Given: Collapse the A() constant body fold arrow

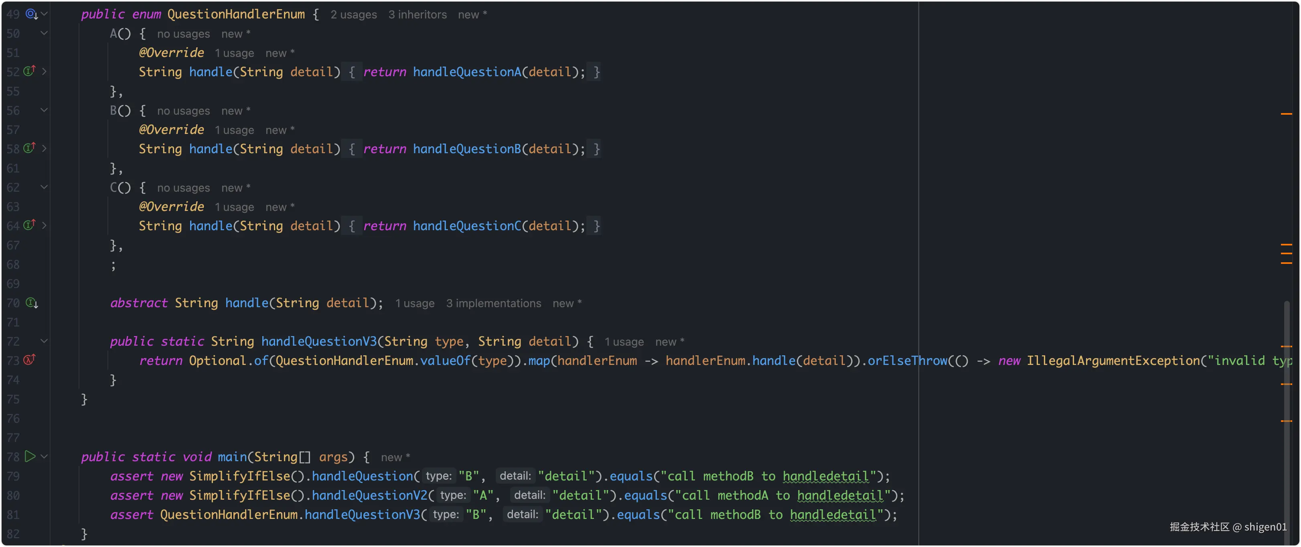Looking at the screenshot, I should pos(45,33).
